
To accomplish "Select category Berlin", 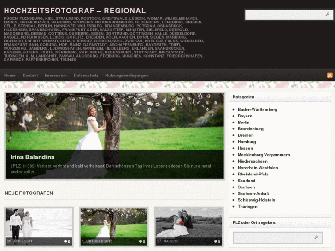I will click(244, 122).
